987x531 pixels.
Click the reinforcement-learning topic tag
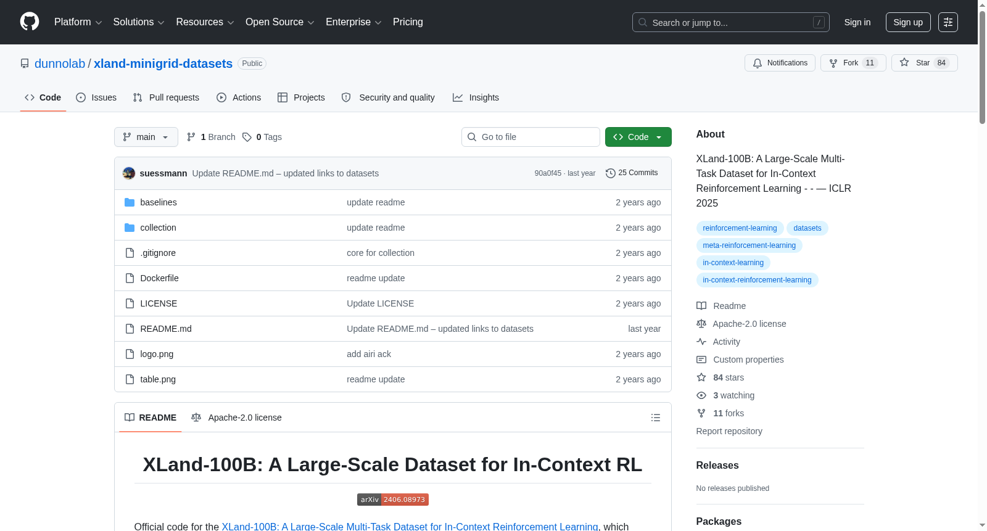pyautogui.click(x=740, y=228)
